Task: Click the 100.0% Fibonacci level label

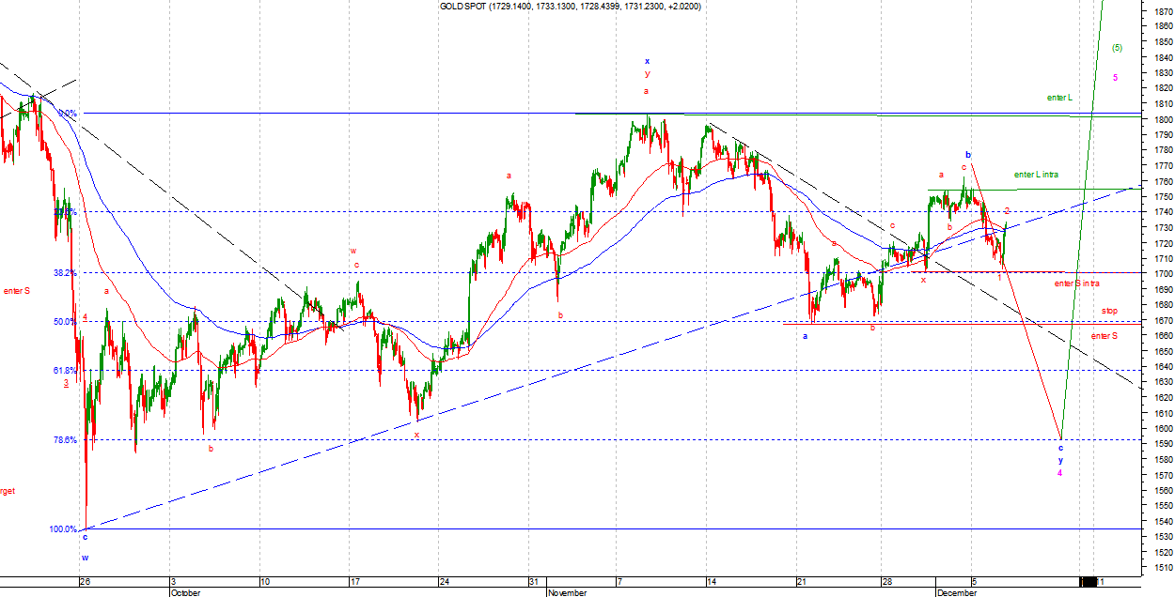Action: [63, 529]
